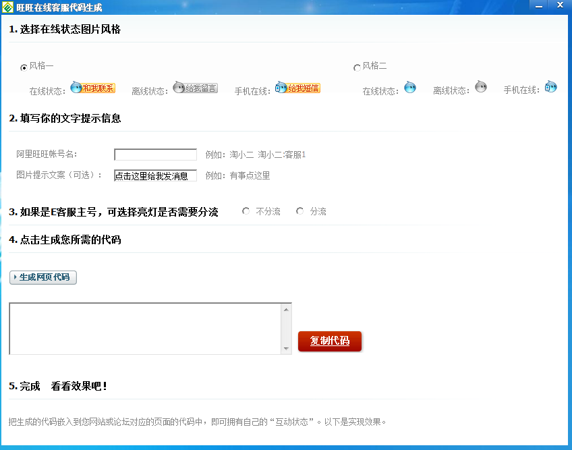
Task: Select the 风格二 radio button
Action: (357, 67)
